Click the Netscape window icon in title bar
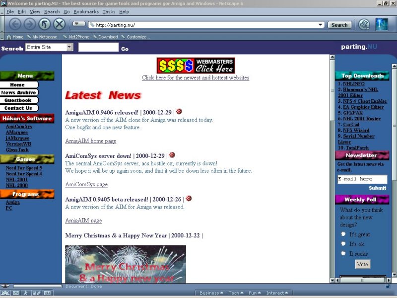The width and height of the screenshot is (397, 298). pyautogui.click(x=3, y=3)
